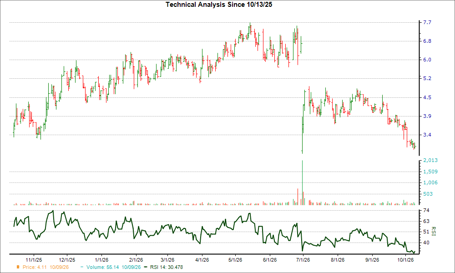Viewport: 455px width, 273px height.
Task: Click the 12/1/25 date label
Action: click(67, 260)
